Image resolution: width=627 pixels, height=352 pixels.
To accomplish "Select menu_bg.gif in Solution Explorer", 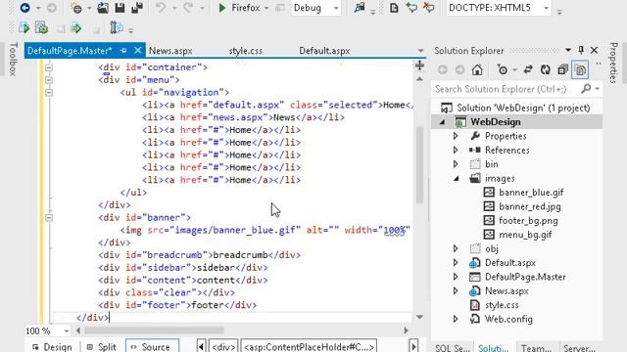I will pyautogui.click(x=525, y=235).
